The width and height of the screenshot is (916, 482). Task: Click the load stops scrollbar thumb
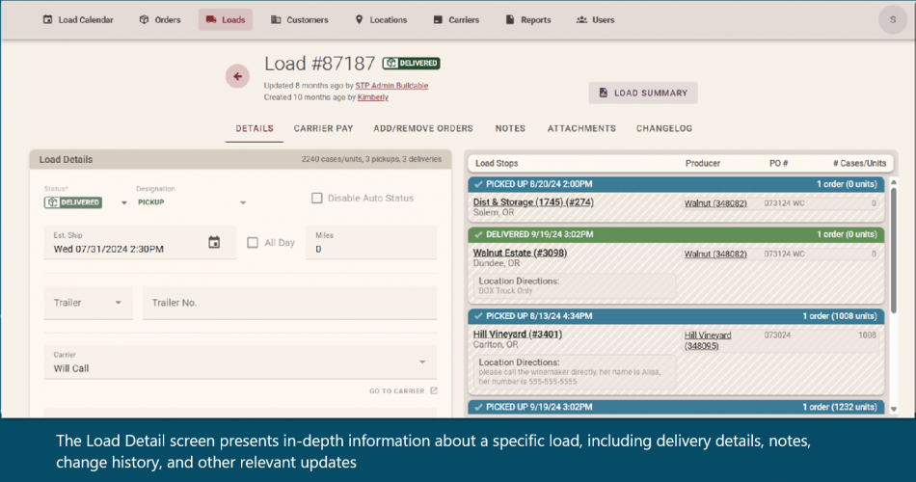[x=893, y=250]
